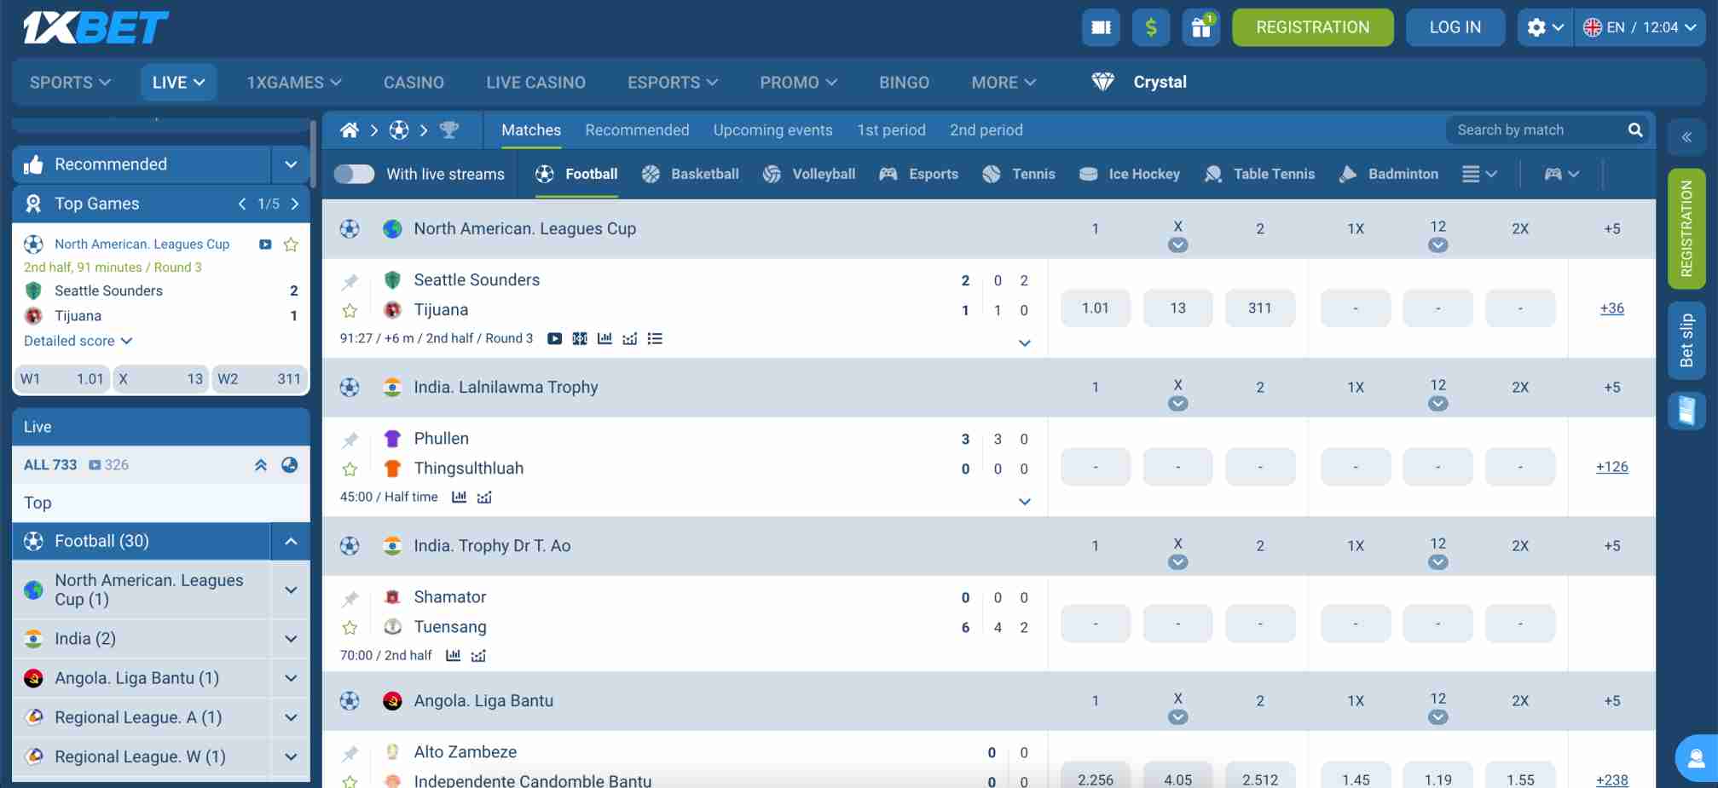Expand Angola. Liga Bantu (1) in sidebar

pos(291,678)
